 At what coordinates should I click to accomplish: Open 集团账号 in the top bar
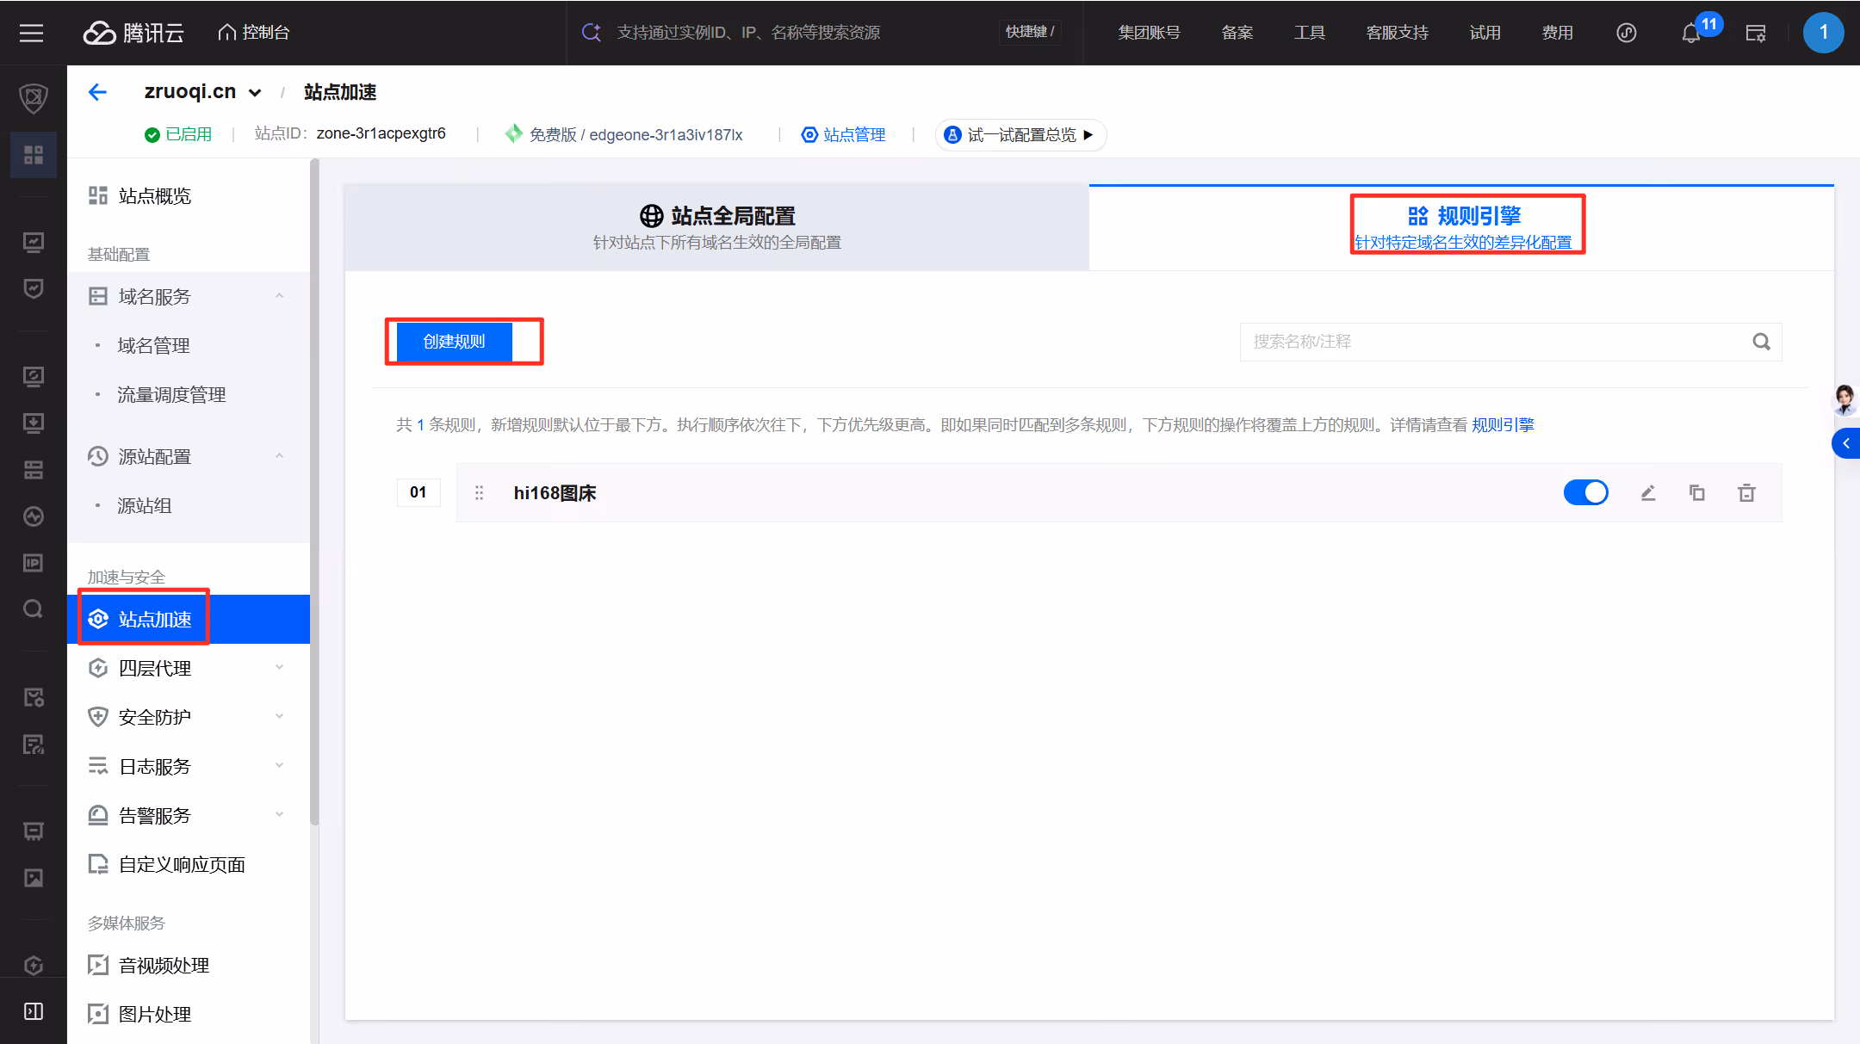coord(1149,33)
